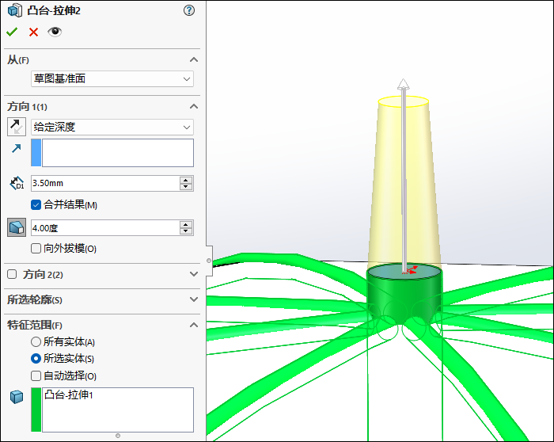Toggle the draft on/off button

[x=17, y=227]
